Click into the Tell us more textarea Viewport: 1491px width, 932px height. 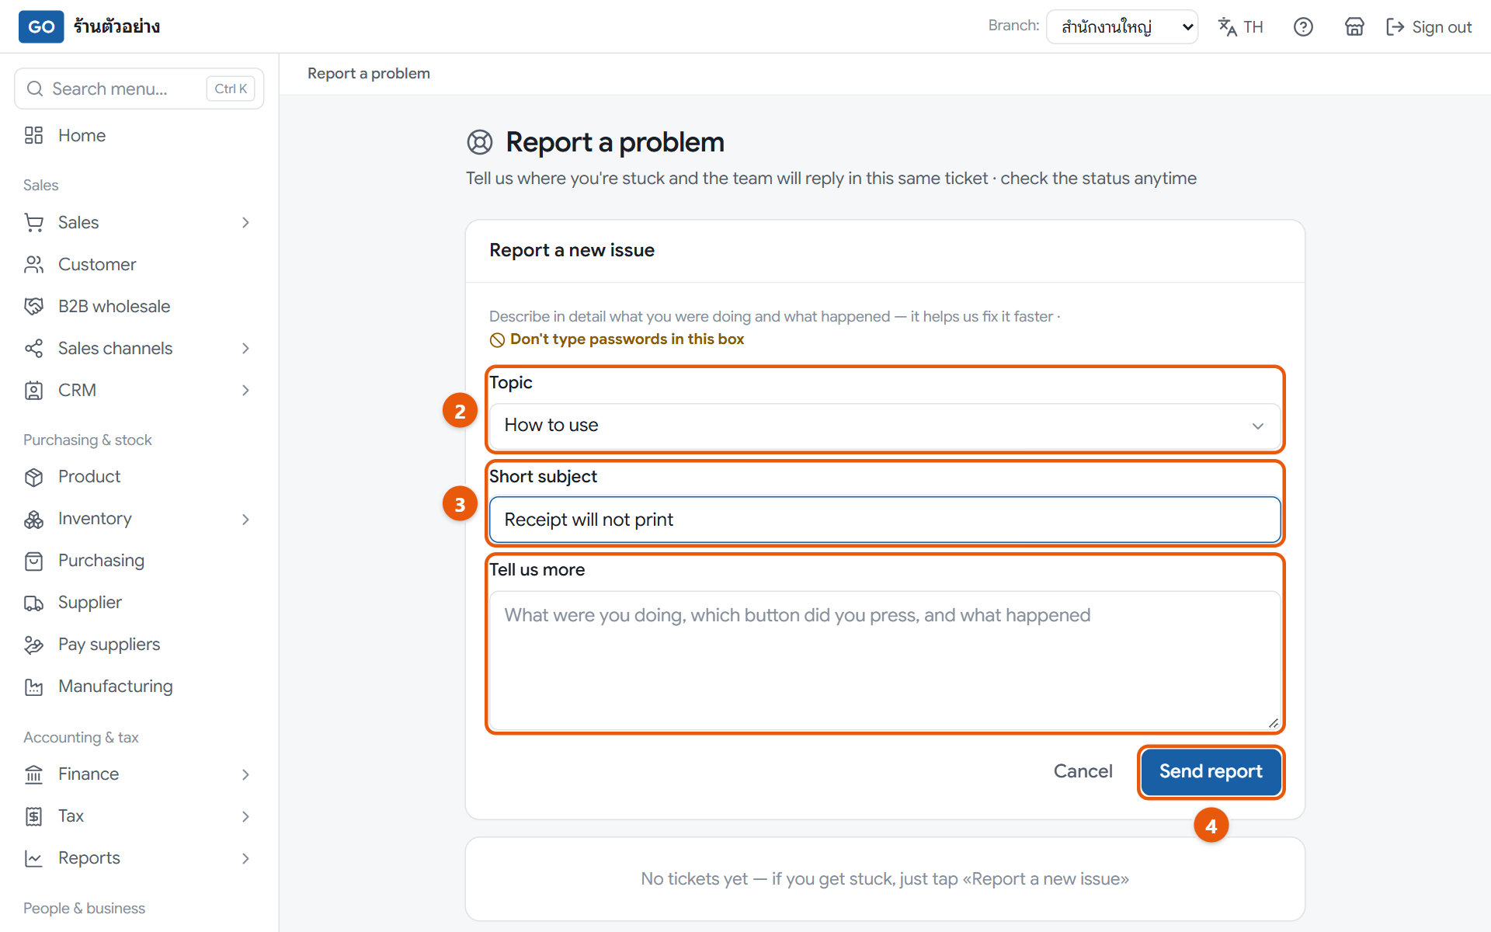pos(885,661)
